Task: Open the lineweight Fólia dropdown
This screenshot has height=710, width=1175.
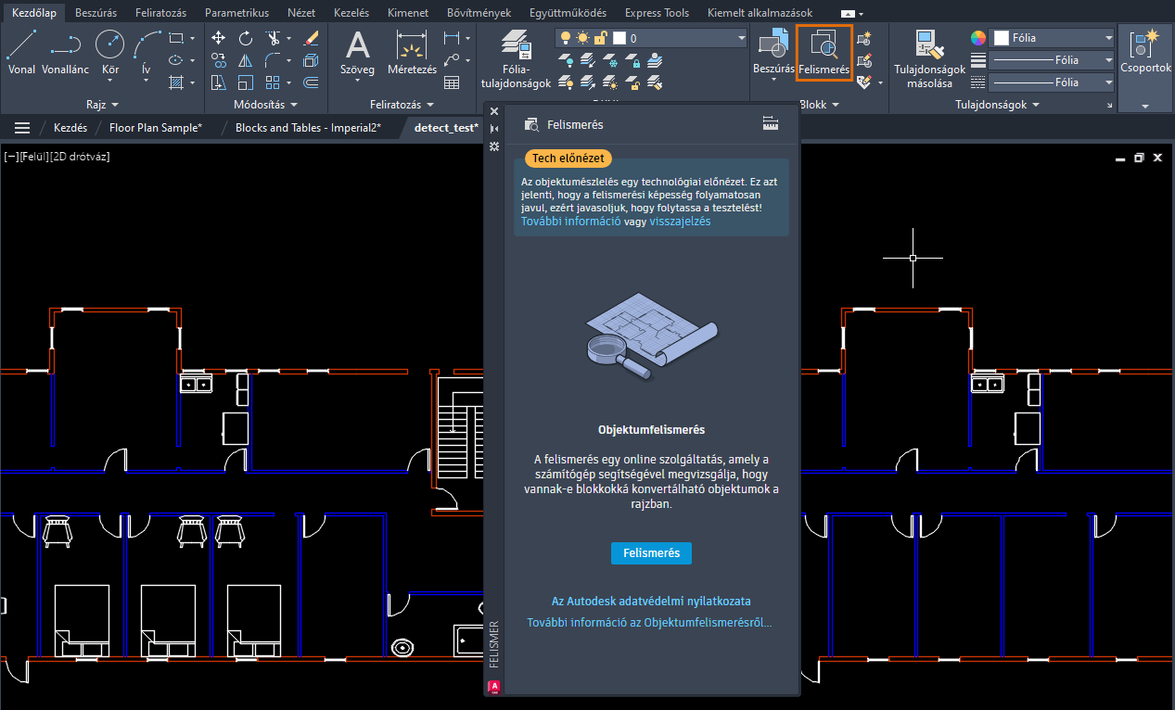Action: coord(1052,60)
